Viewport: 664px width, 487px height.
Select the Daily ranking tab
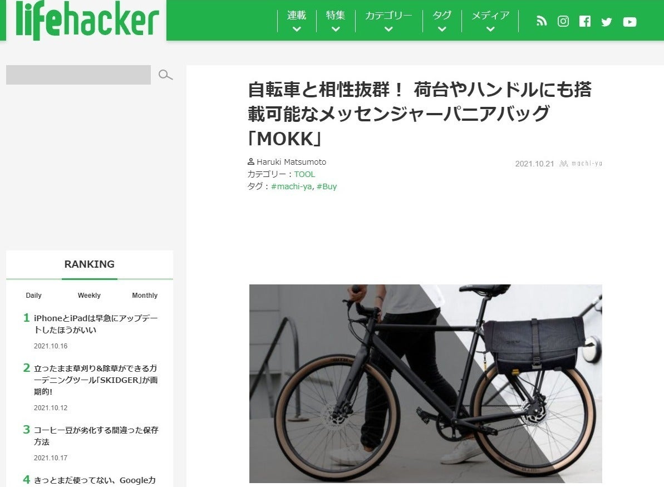pyautogui.click(x=33, y=295)
